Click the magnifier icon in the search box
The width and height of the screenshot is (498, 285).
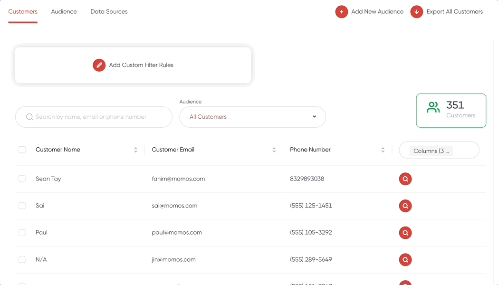[x=29, y=117]
